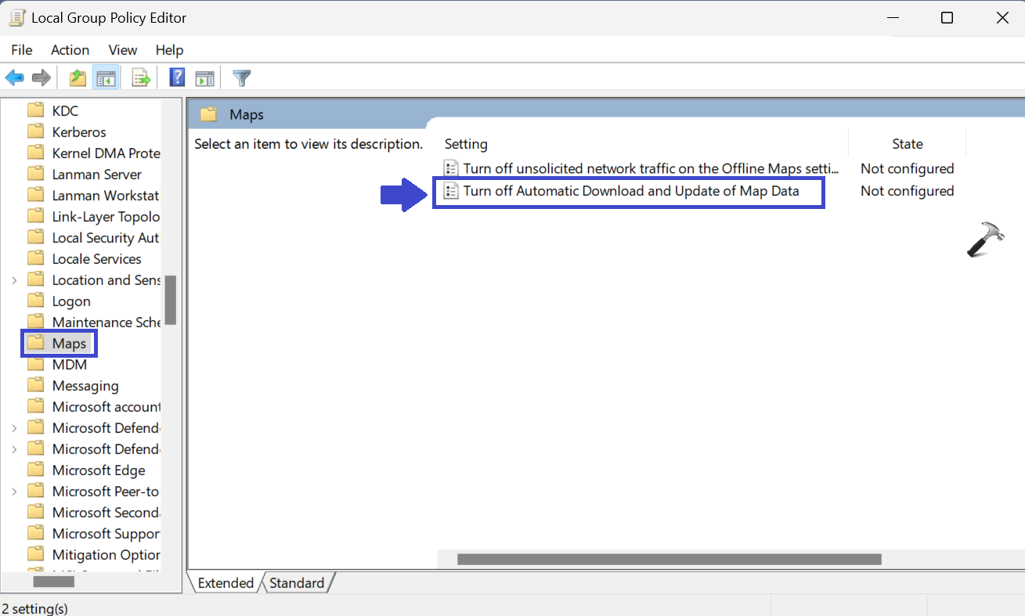Click the settings list horizontal scrollbar
Screen dimensions: 1025x616
[x=669, y=560]
